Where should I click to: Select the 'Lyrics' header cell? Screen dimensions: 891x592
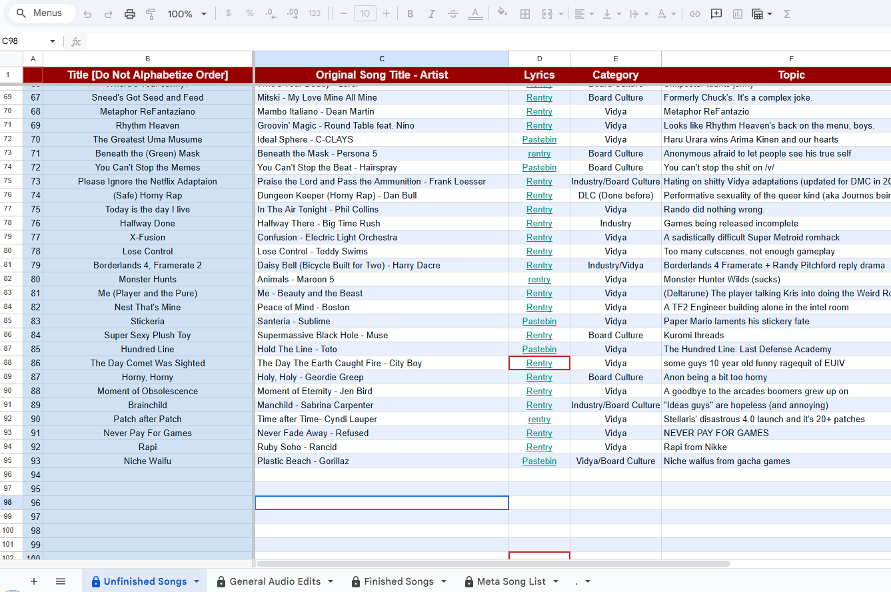point(539,75)
